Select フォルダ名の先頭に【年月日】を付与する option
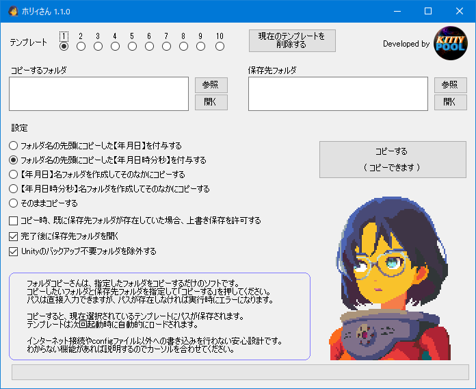Image resolution: width=476 pixels, height=389 pixels. pos(95,146)
